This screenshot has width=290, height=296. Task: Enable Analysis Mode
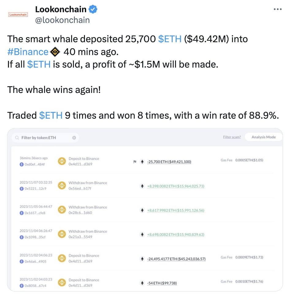point(263,137)
